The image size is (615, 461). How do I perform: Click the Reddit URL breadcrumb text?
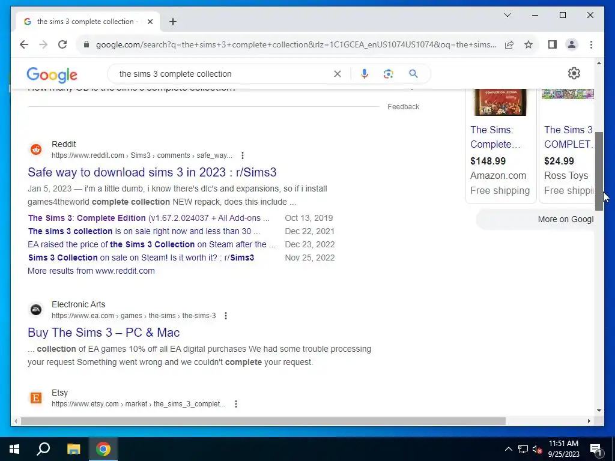(x=142, y=155)
